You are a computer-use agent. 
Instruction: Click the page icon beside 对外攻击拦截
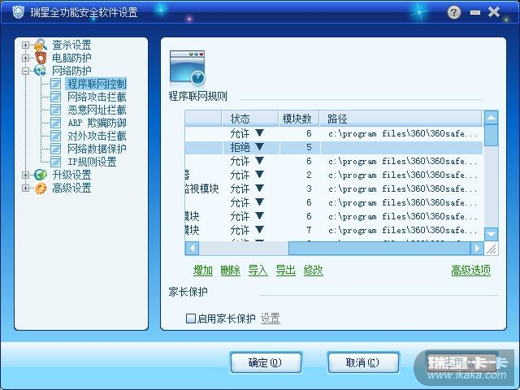tap(56, 136)
